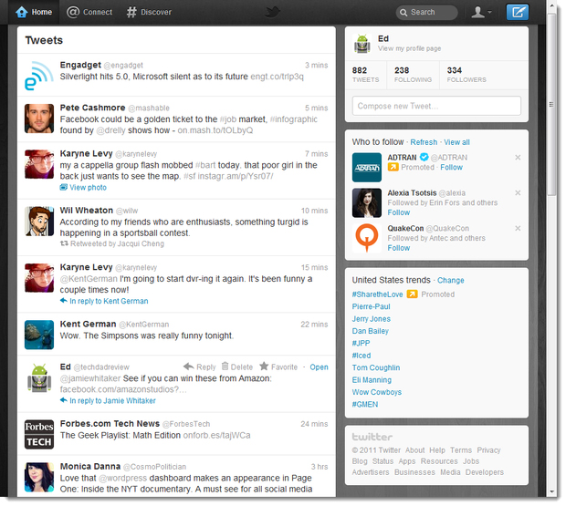The height and width of the screenshot is (506, 566).
Task: Open the 334 Followers count
Action: (x=466, y=75)
